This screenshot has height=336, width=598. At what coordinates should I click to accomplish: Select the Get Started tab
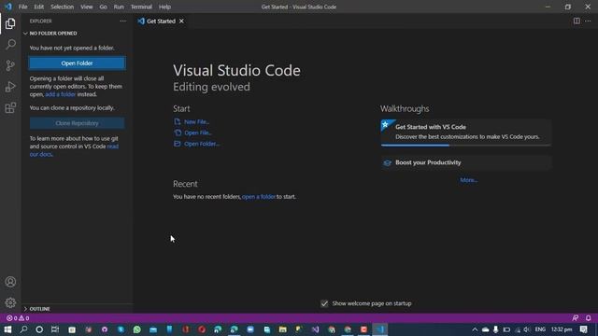coord(160,21)
